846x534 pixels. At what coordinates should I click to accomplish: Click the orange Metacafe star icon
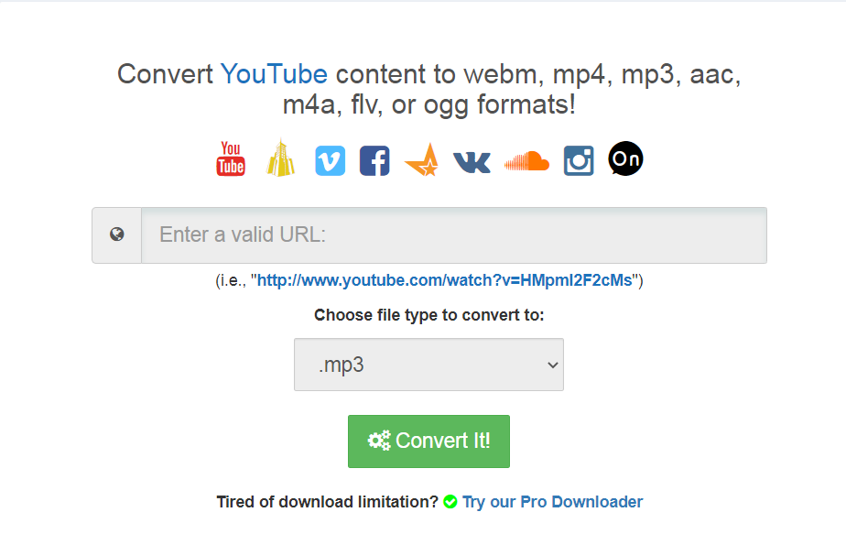tap(421, 159)
